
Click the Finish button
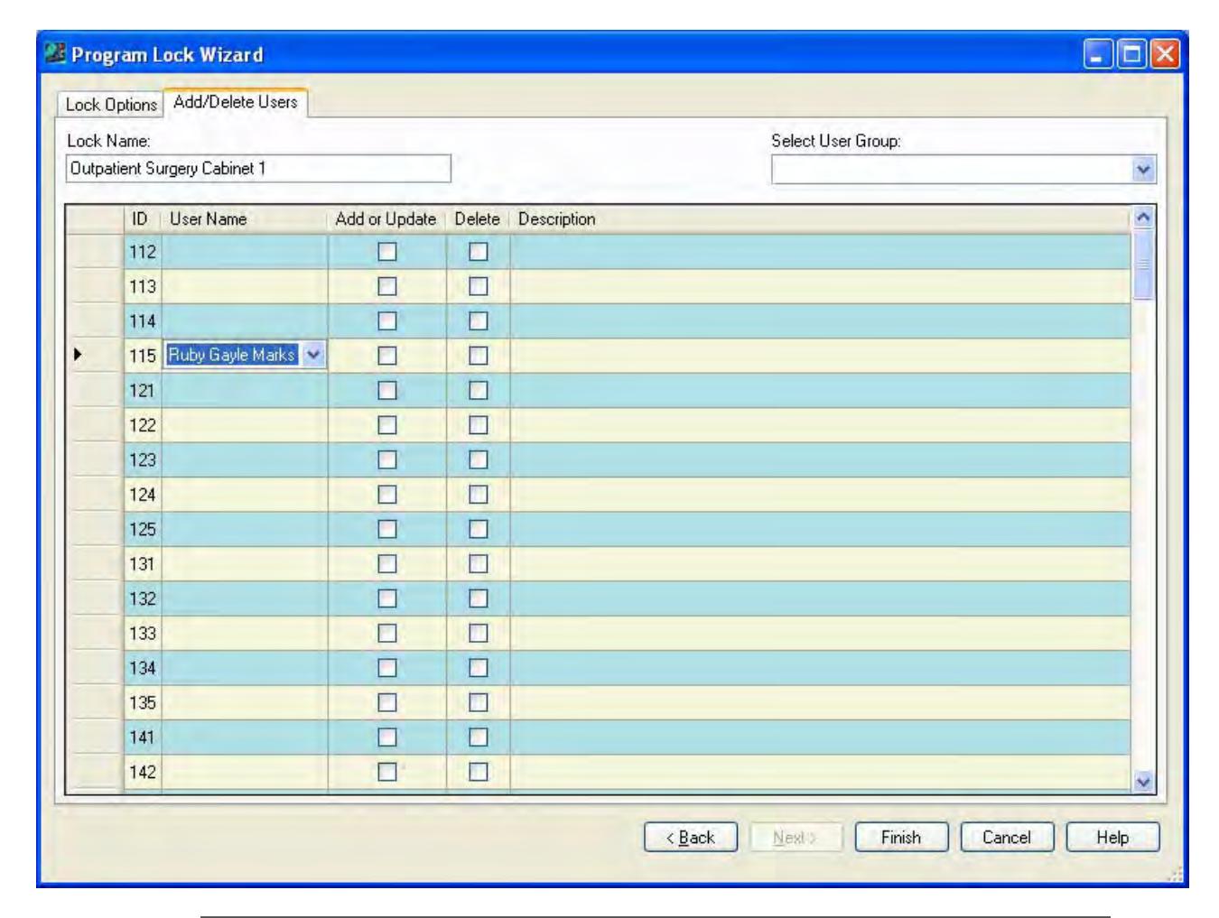tap(901, 838)
